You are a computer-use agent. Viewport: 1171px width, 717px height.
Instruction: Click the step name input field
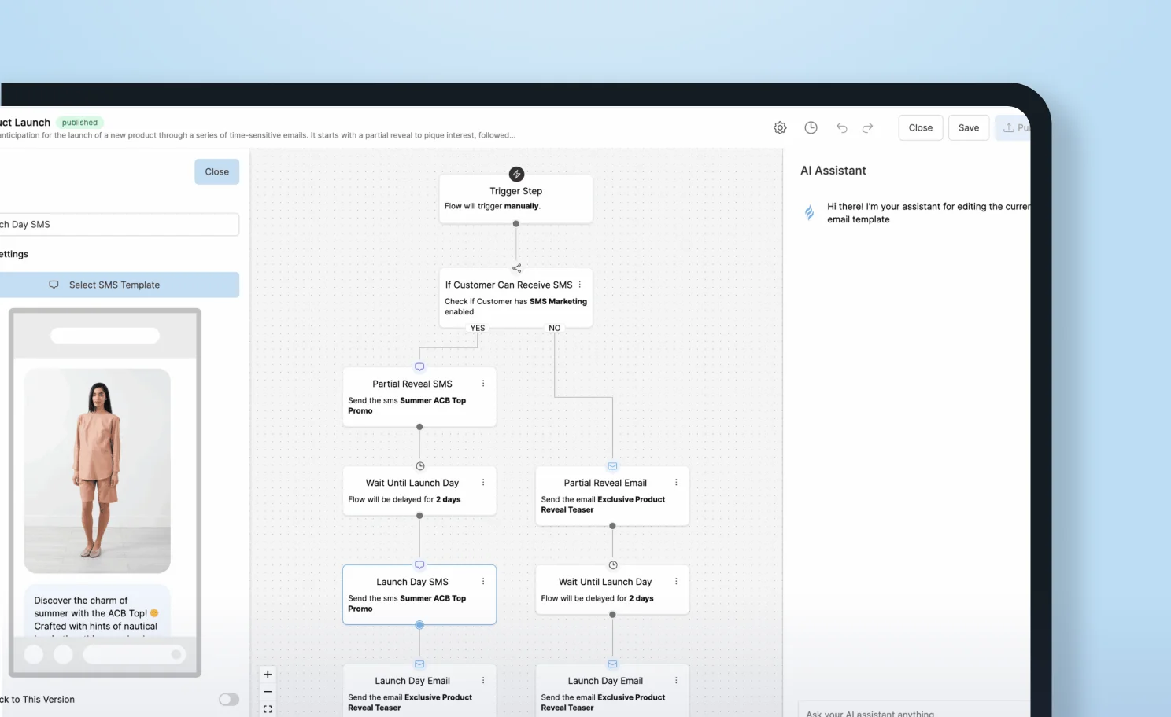pos(118,224)
